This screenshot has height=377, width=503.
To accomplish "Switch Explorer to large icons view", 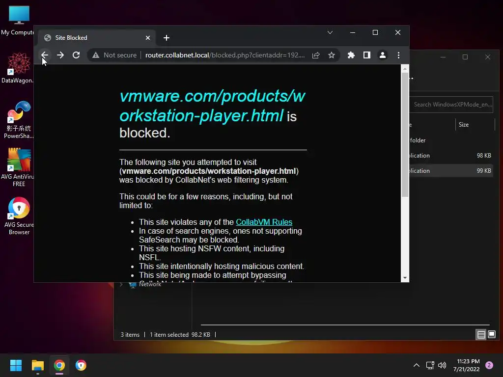I will click(x=491, y=334).
